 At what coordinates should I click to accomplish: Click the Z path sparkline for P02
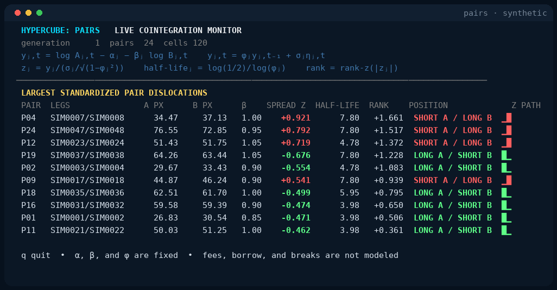tap(507, 168)
